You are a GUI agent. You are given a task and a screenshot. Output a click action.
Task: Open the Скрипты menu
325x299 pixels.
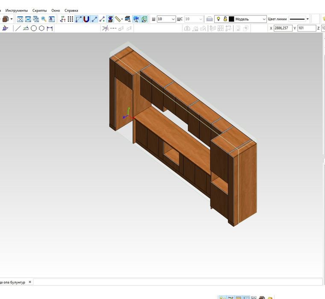[40, 10]
